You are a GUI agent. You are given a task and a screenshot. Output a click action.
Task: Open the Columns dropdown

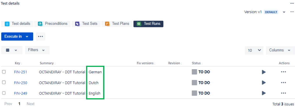[280, 50]
